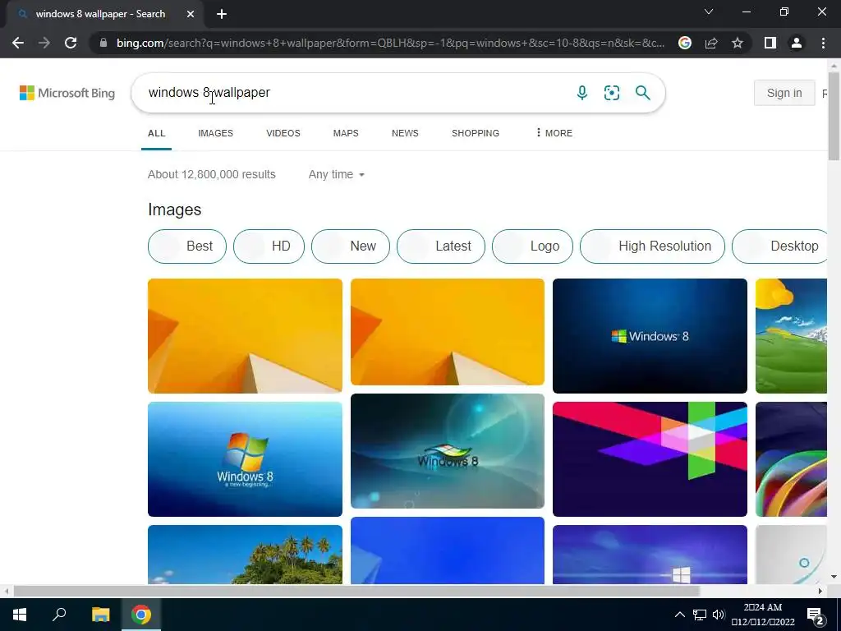This screenshot has width=841, height=631.
Task: Click the Sign in button
Action: (784, 93)
